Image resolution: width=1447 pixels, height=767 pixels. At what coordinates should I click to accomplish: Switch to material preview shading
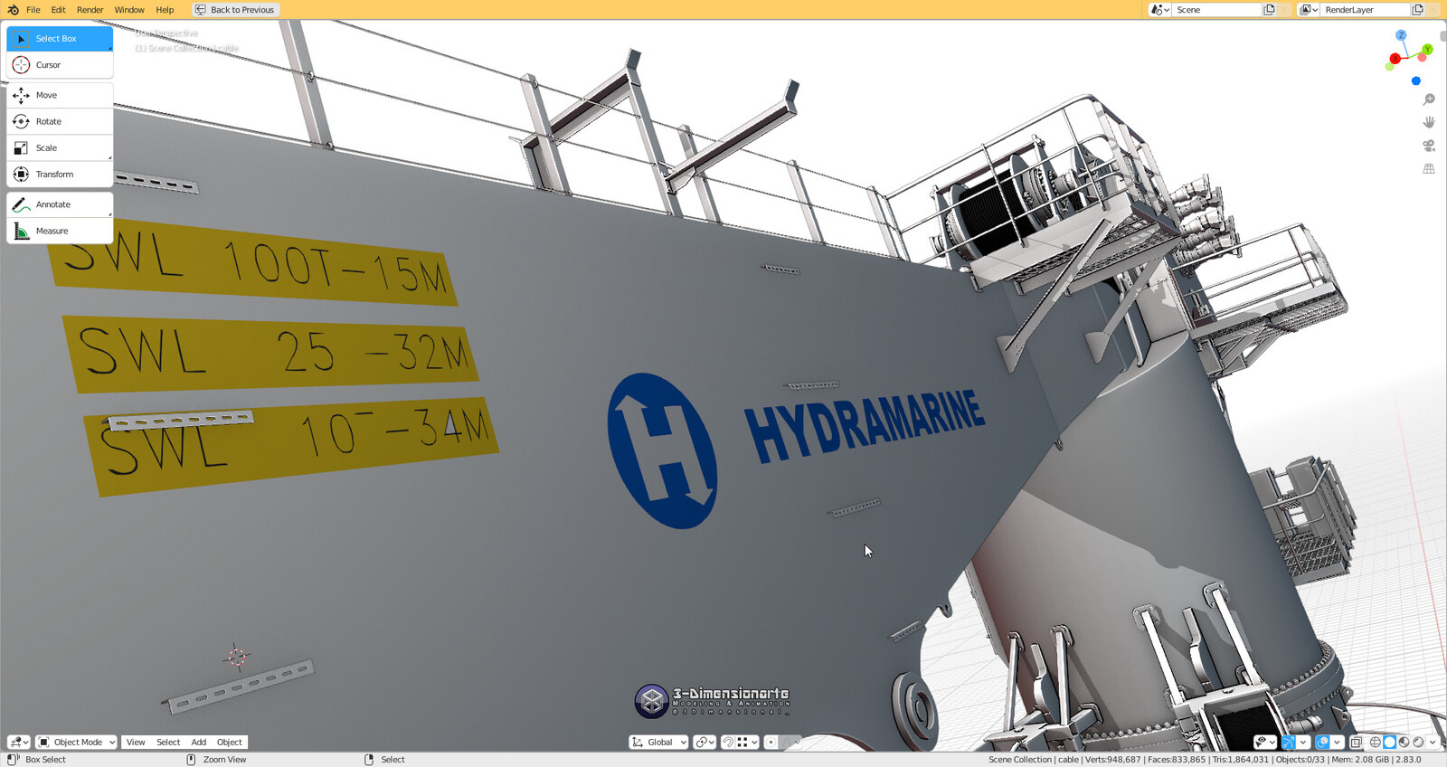pyautogui.click(x=1404, y=742)
